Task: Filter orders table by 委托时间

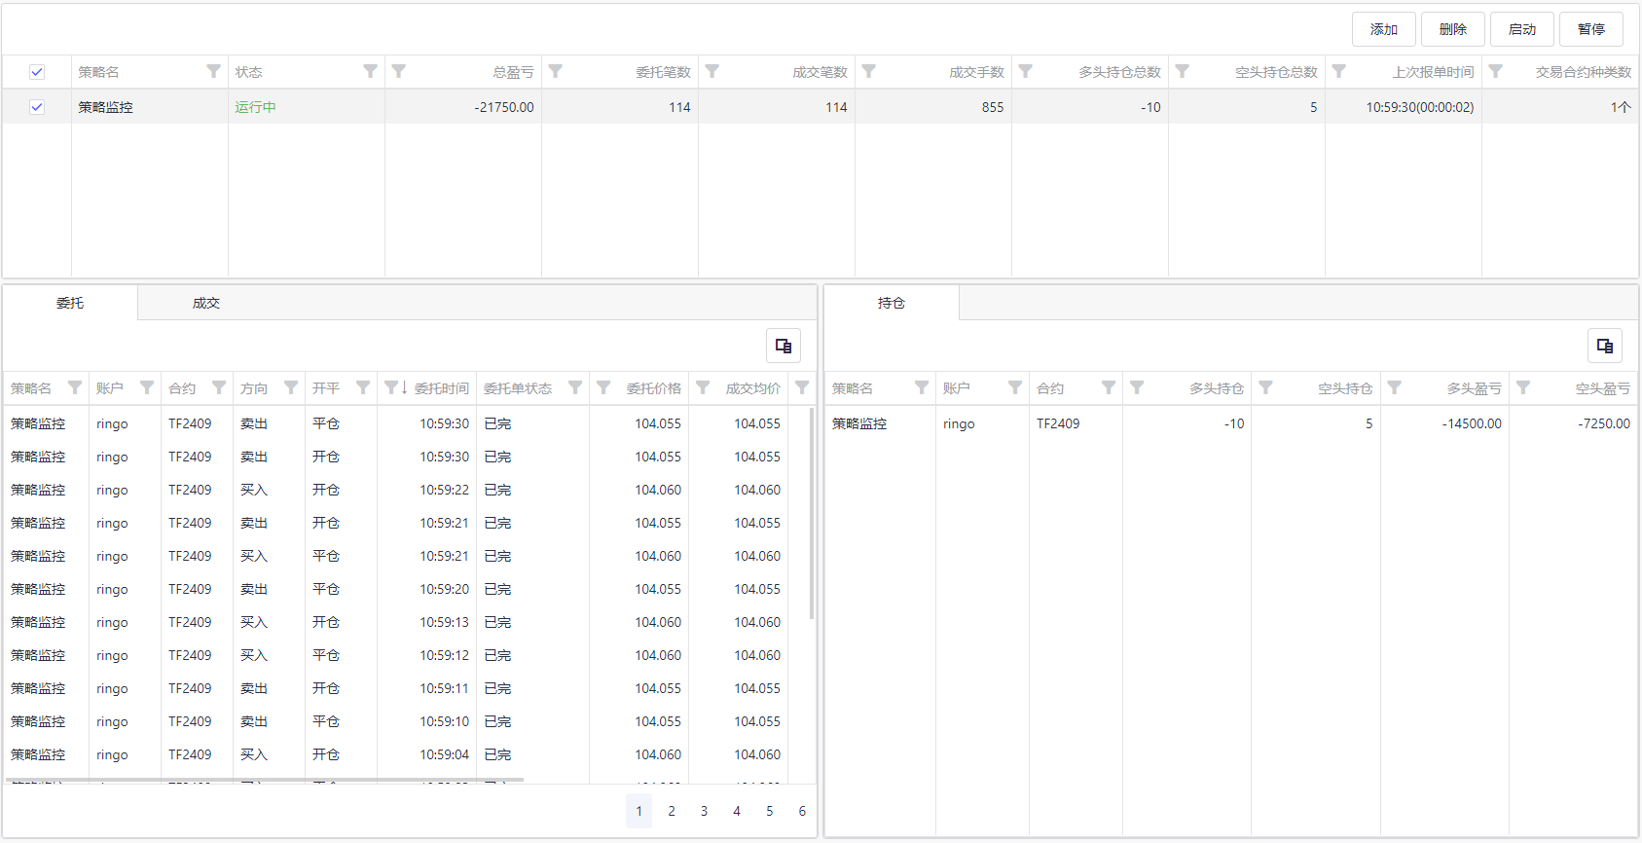Action: click(x=390, y=387)
